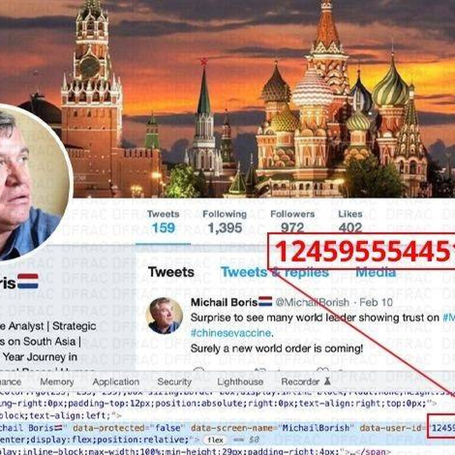Open the Lighthouse DevTools tab

tap(240, 382)
